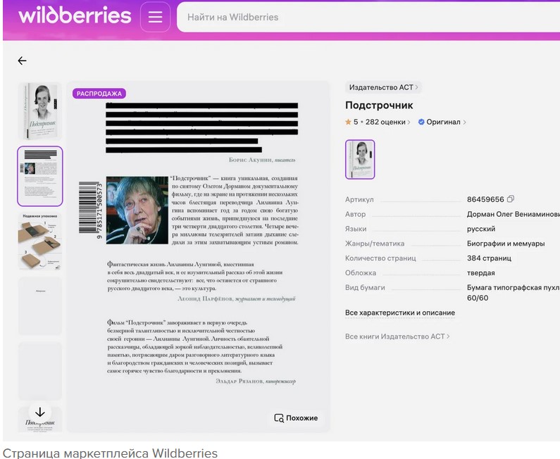Viewport: 560px width, 459px height.
Task: Click article number 86459656
Action: [485, 199]
